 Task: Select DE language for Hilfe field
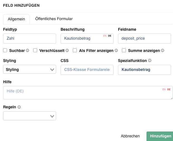pyautogui.click(x=169, y=89)
